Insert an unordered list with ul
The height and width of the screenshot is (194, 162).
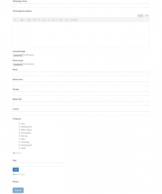click(49, 20)
